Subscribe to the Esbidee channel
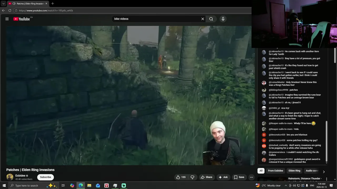This screenshot has width=337, height=189. (x=46, y=177)
